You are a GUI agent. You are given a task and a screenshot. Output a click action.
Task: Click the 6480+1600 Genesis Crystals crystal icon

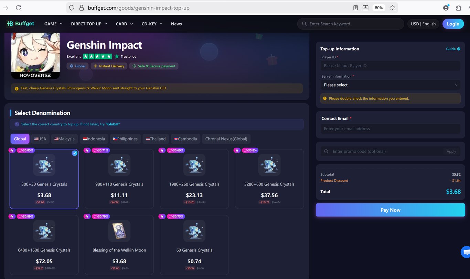point(44,231)
